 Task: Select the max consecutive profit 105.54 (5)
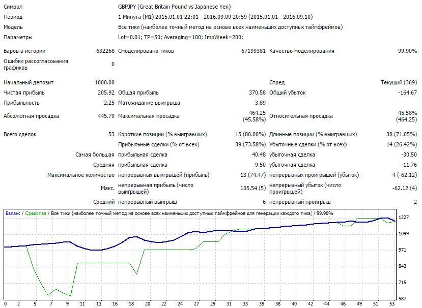(253, 189)
